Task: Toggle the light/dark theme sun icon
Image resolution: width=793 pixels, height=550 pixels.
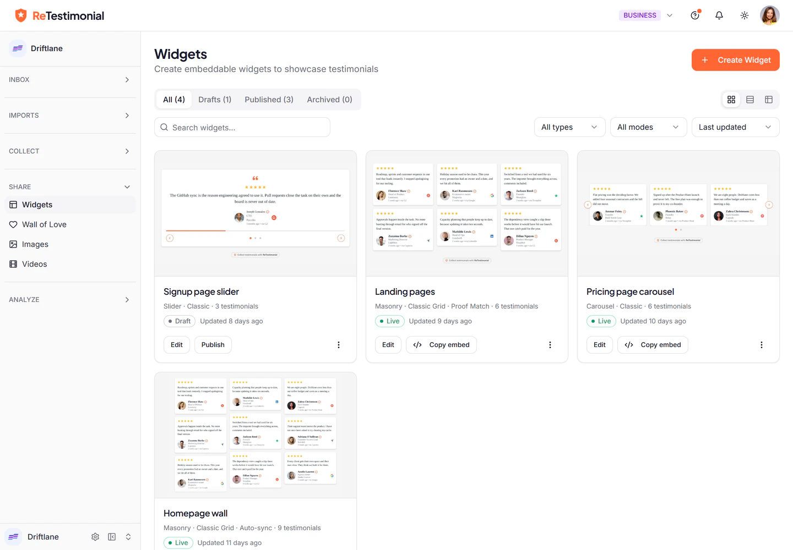Action: pos(745,15)
